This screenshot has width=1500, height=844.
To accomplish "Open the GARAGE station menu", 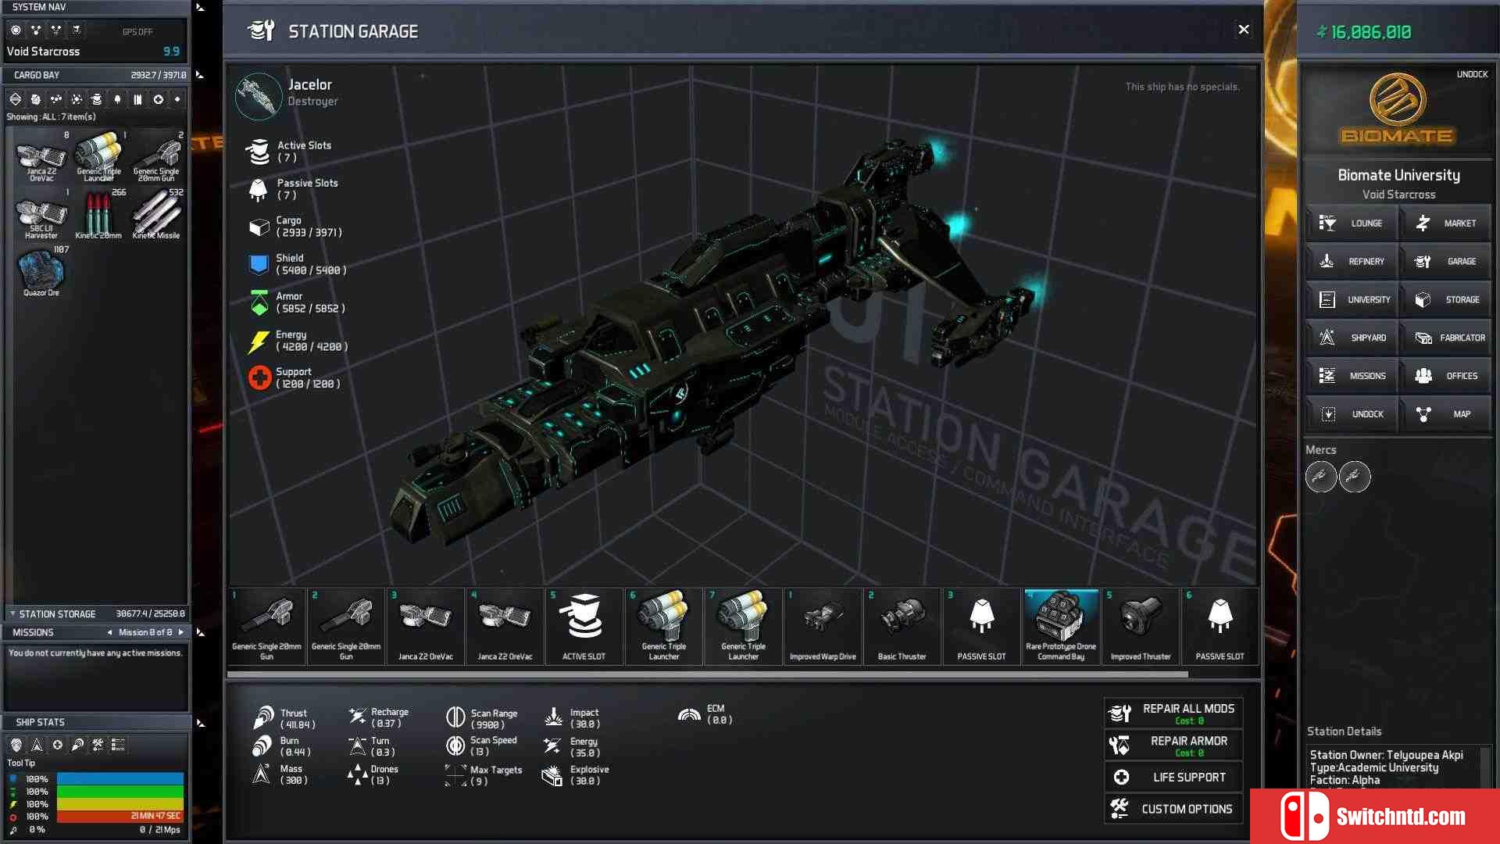I will coord(1445,262).
